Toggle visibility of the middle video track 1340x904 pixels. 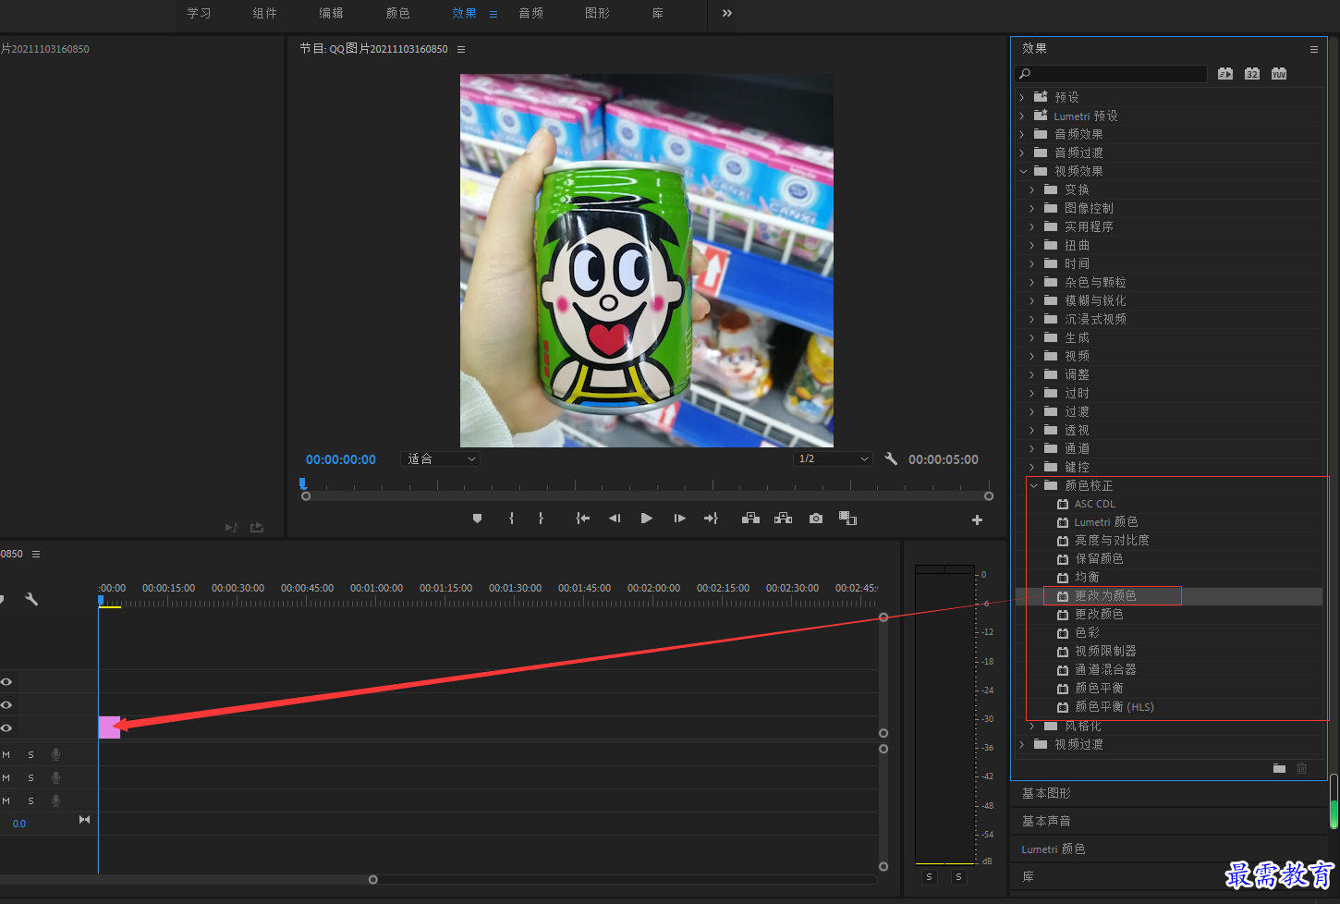(x=6, y=704)
